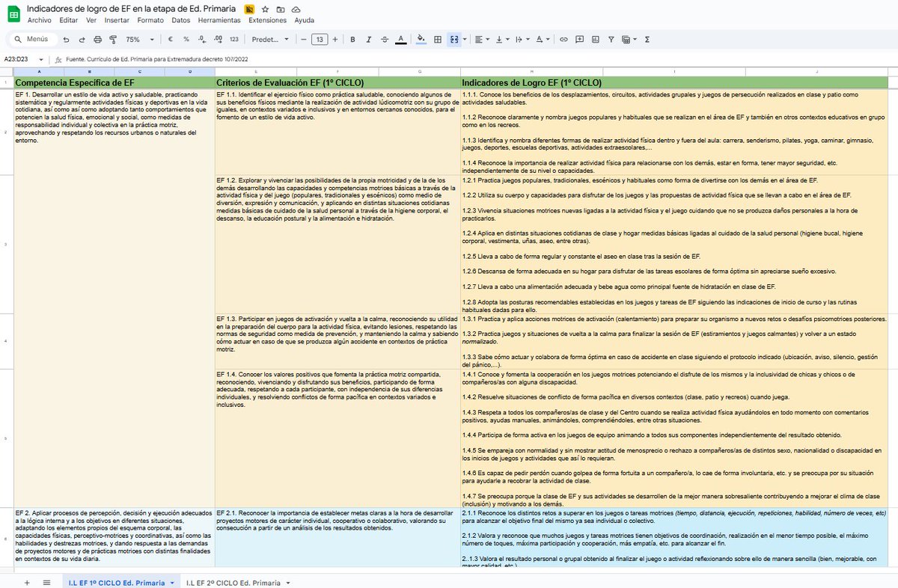The image size is (898, 588).
Task: Open horizontal align dropdown
Action: 482,39
